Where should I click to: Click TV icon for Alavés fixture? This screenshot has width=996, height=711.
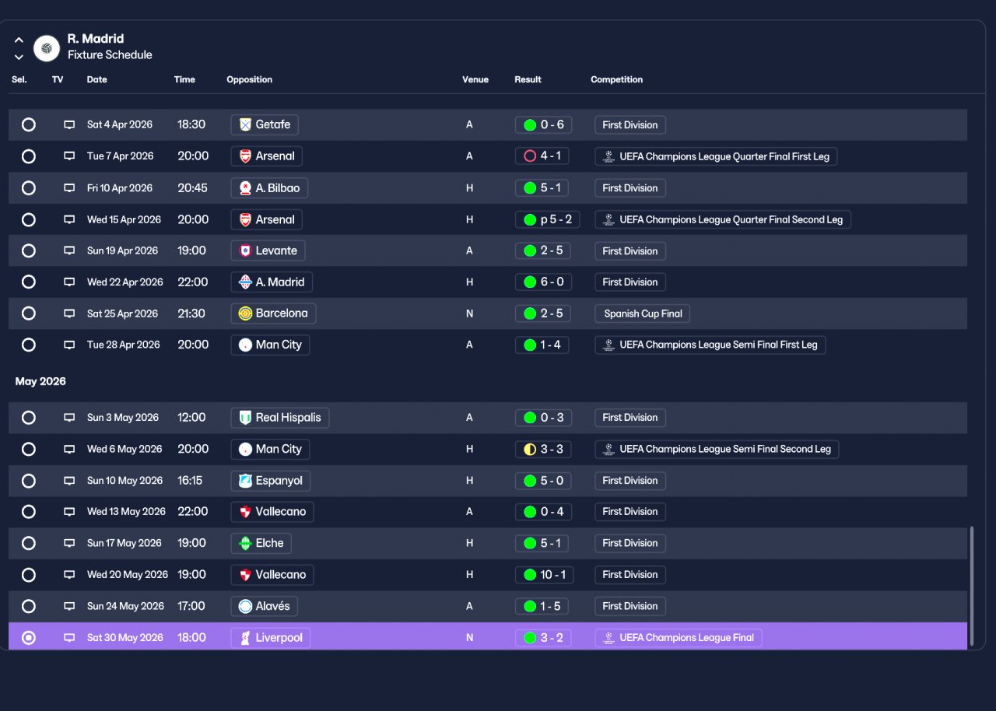click(x=69, y=606)
